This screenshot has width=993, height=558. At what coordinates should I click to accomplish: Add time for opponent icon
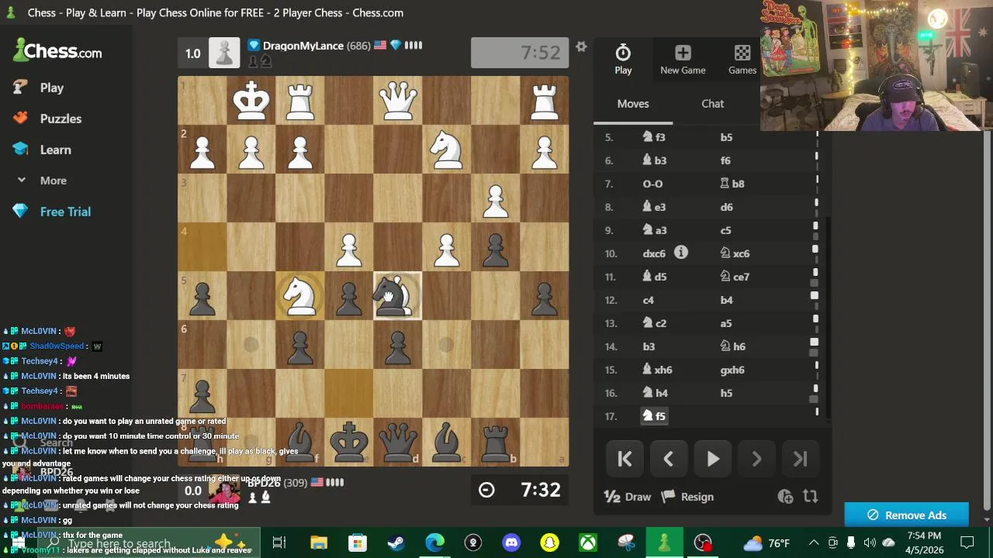785,497
